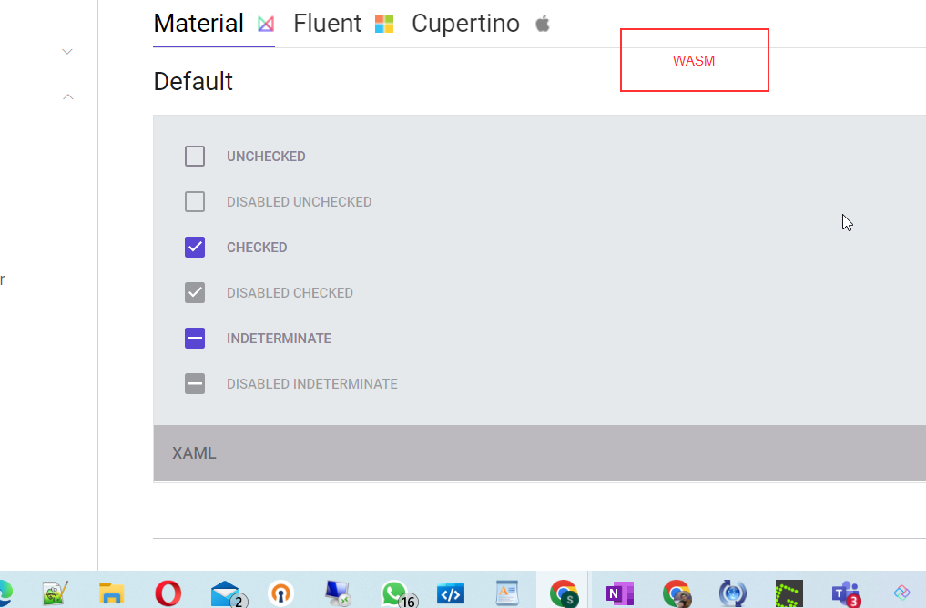Open the mail client showing 2 notifications
Screen dimensions: 926x608
tap(223, 594)
